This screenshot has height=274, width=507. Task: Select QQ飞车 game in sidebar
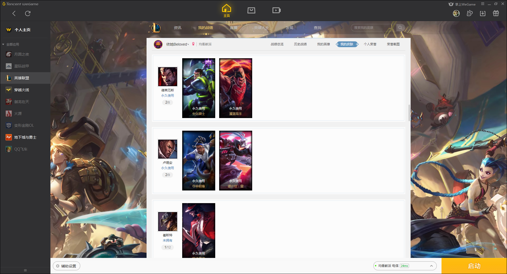click(x=25, y=149)
